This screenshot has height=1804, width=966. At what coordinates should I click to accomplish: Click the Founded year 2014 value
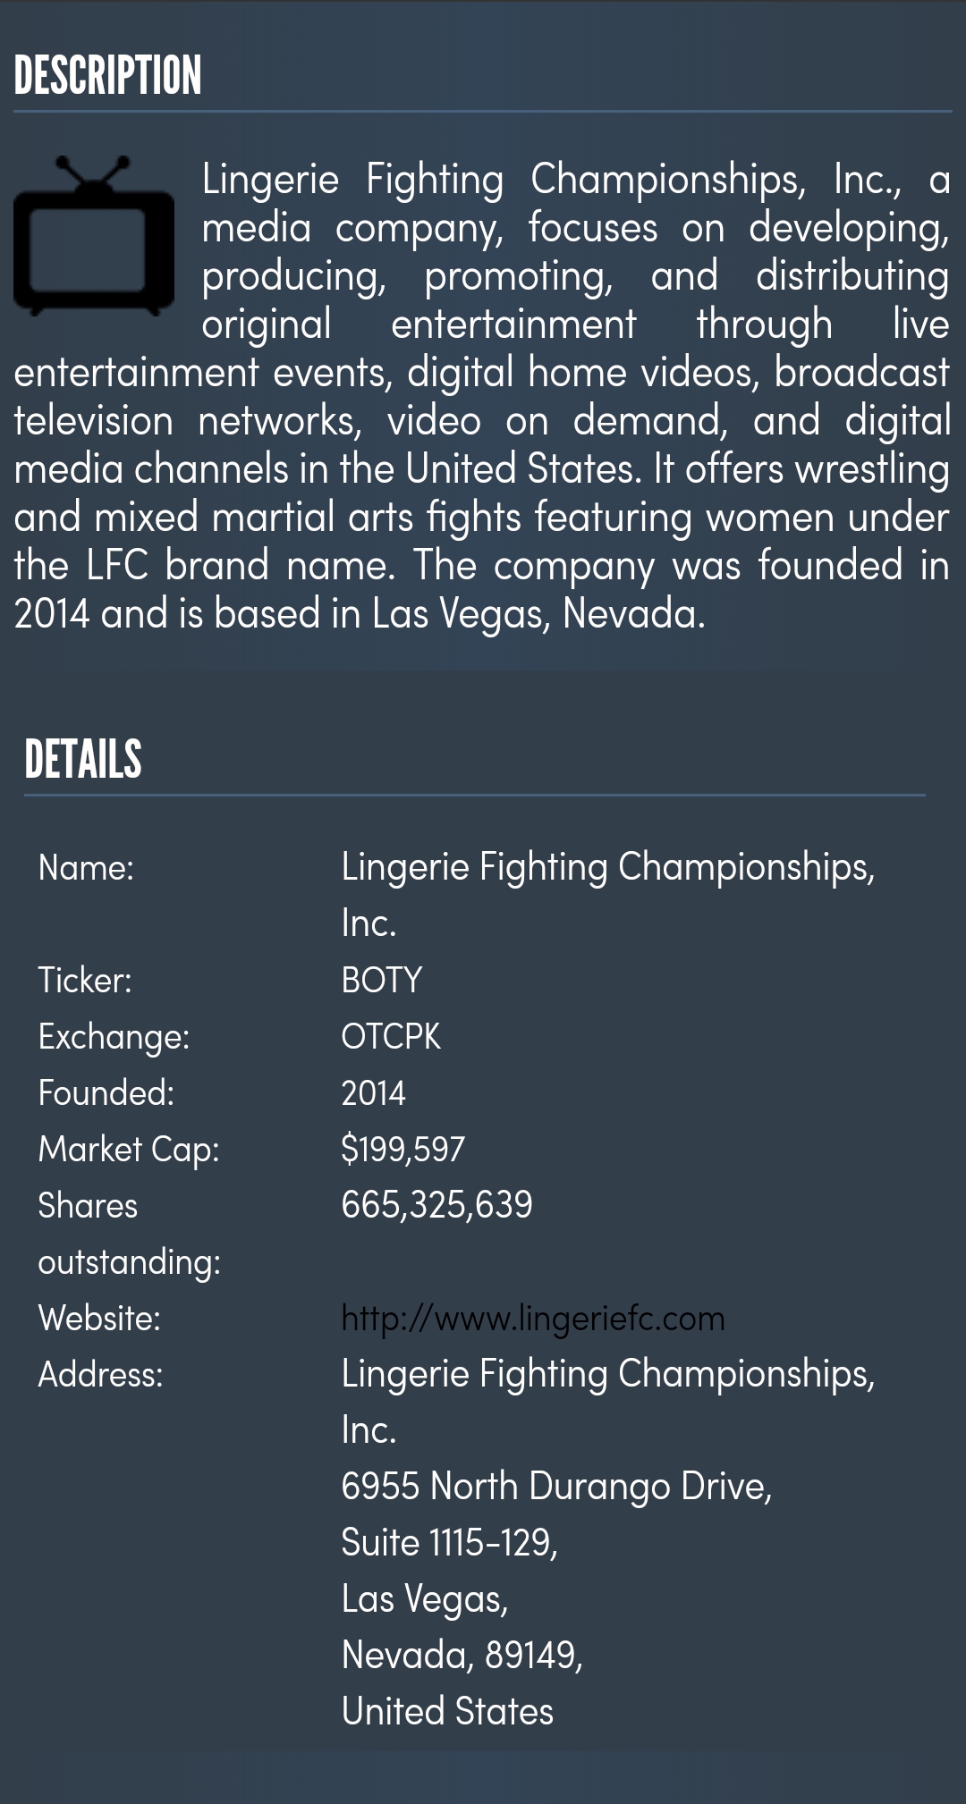tap(374, 1093)
